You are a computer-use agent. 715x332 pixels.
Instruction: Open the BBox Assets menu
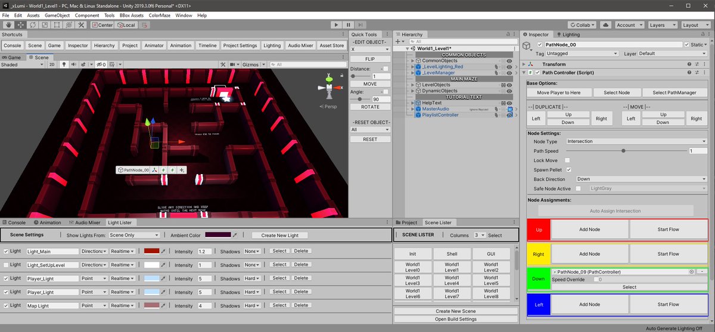point(131,15)
